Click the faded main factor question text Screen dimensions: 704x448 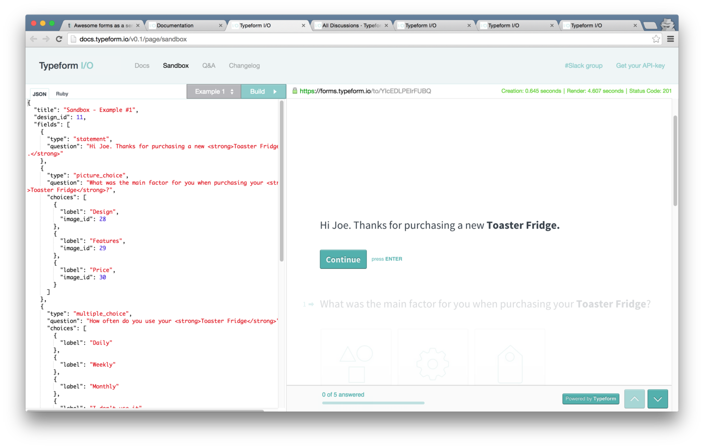point(485,304)
